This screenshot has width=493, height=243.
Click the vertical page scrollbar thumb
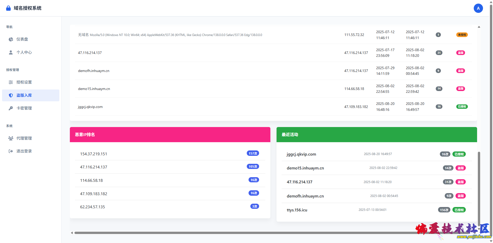[479, 188]
